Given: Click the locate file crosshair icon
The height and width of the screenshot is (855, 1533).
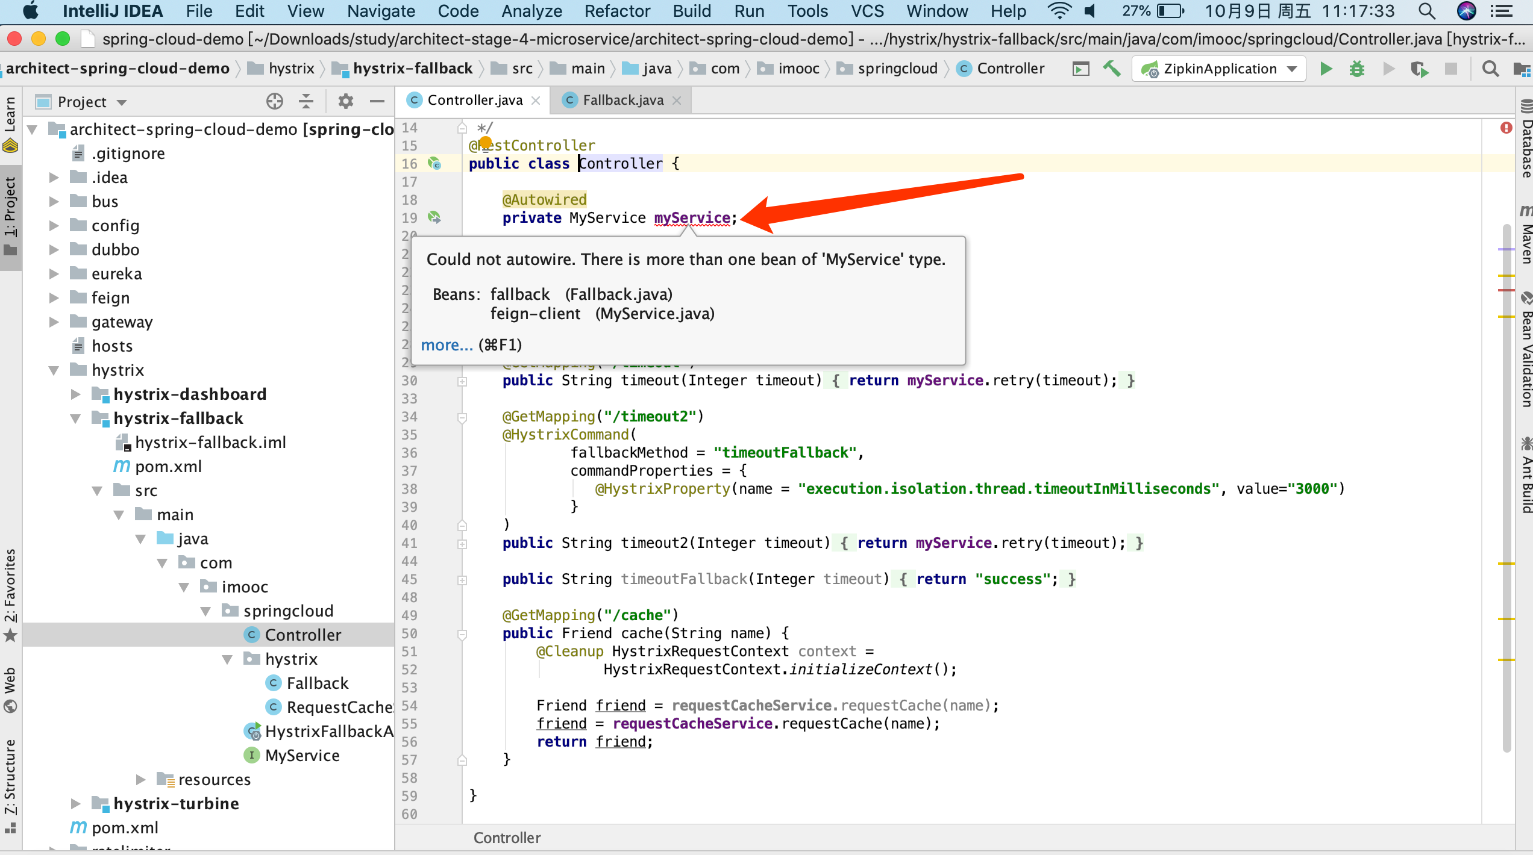Looking at the screenshot, I should click(275, 101).
